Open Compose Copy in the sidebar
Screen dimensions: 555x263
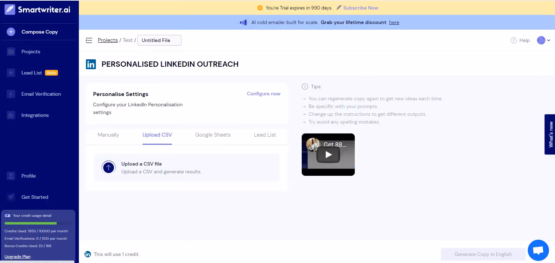tap(40, 32)
